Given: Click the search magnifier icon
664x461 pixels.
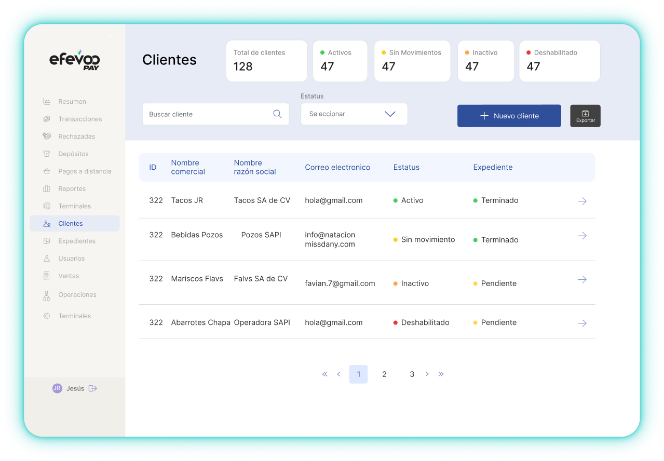Looking at the screenshot, I should [x=277, y=114].
